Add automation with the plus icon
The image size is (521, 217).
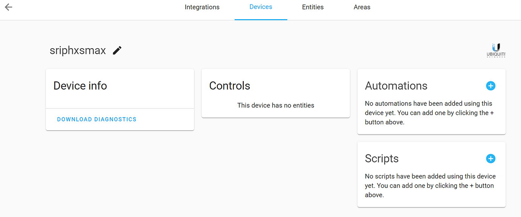(490, 86)
